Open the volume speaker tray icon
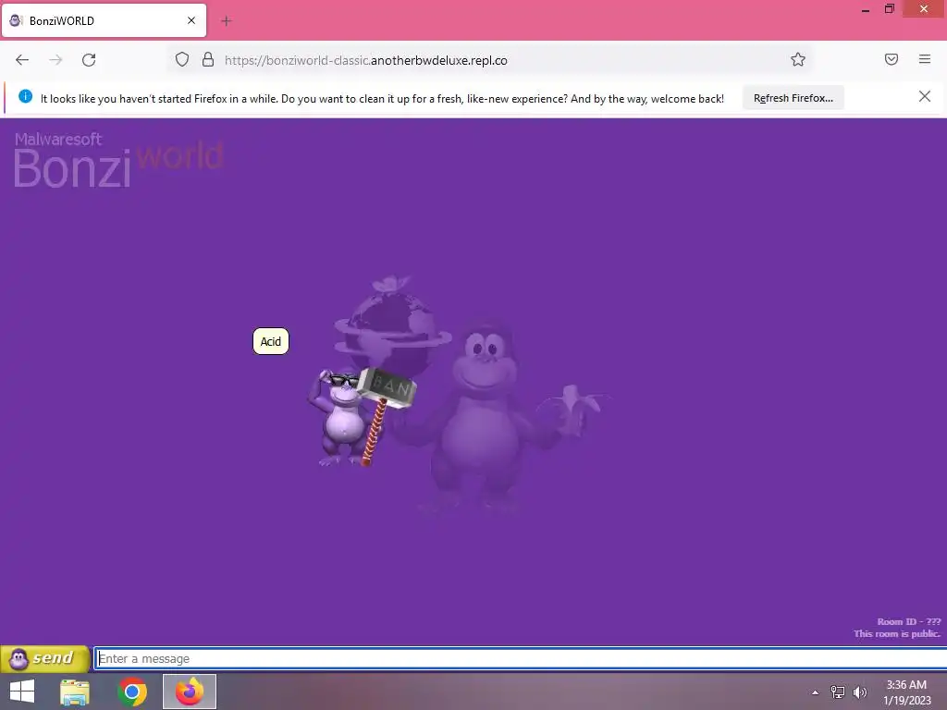This screenshot has width=947, height=710. [859, 692]
